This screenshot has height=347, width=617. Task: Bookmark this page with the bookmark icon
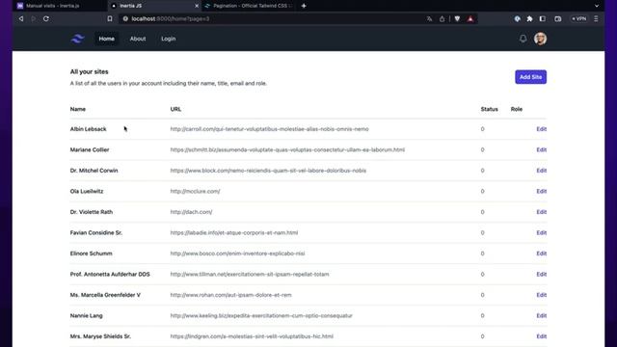(x=110, y=18)
